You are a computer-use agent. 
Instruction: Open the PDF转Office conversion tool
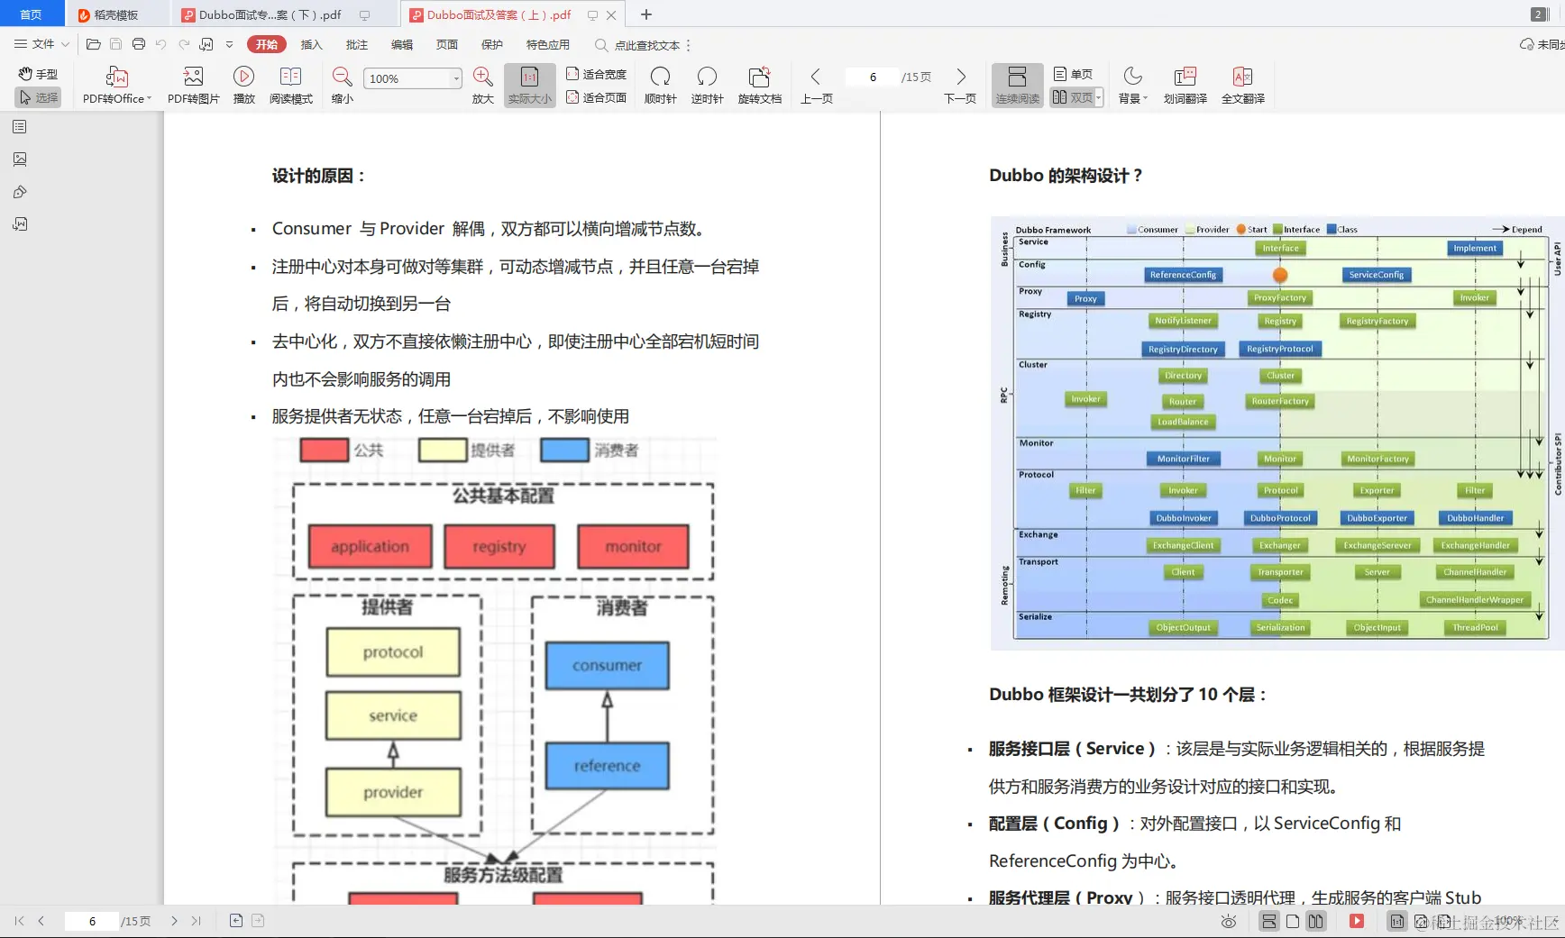115,86
